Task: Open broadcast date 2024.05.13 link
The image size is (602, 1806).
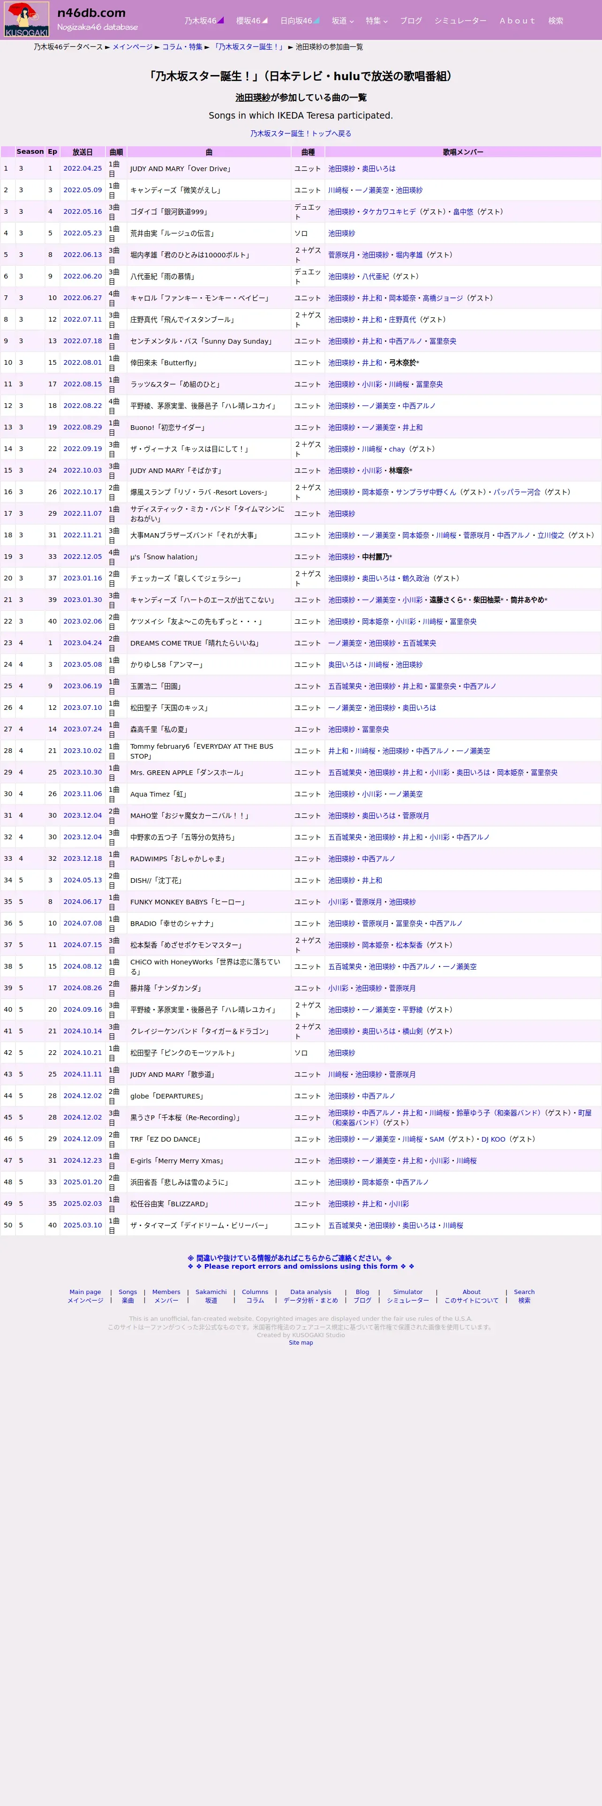Action: click(x=83, y=880)
